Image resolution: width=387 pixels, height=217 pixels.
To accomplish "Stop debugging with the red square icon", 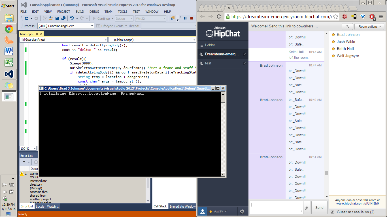I will (x=192, y=18).
